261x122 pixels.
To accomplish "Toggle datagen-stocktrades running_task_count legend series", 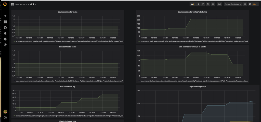I will point(69,41).
